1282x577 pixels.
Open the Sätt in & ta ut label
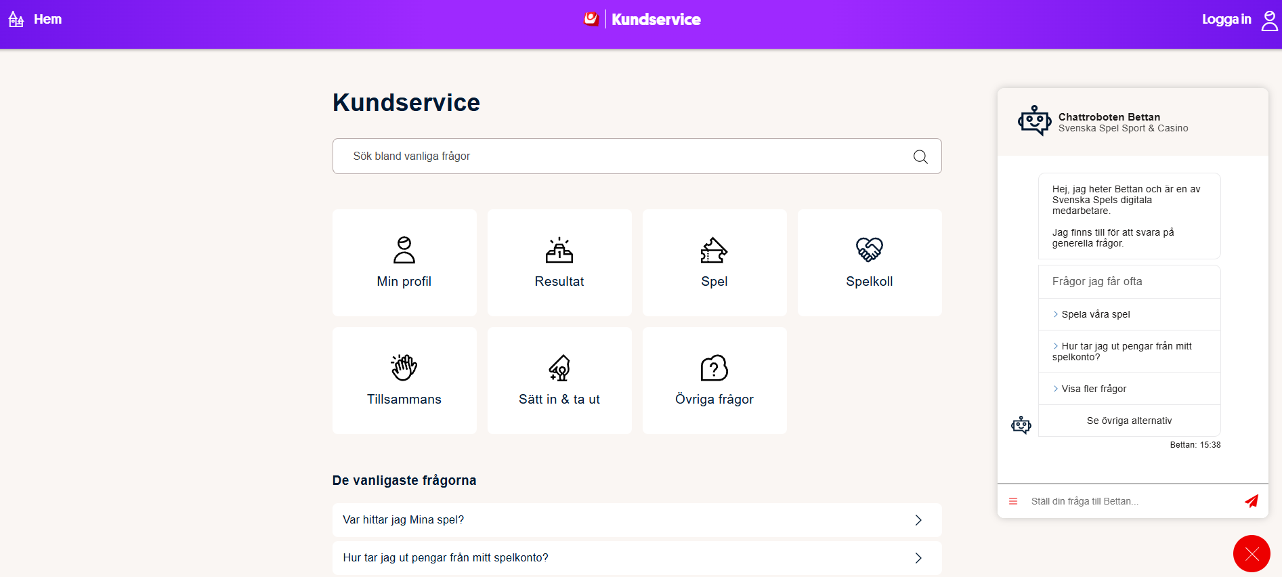(x=559, y=400)
